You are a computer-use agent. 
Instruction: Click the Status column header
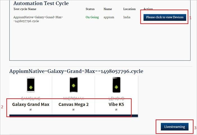90,9
